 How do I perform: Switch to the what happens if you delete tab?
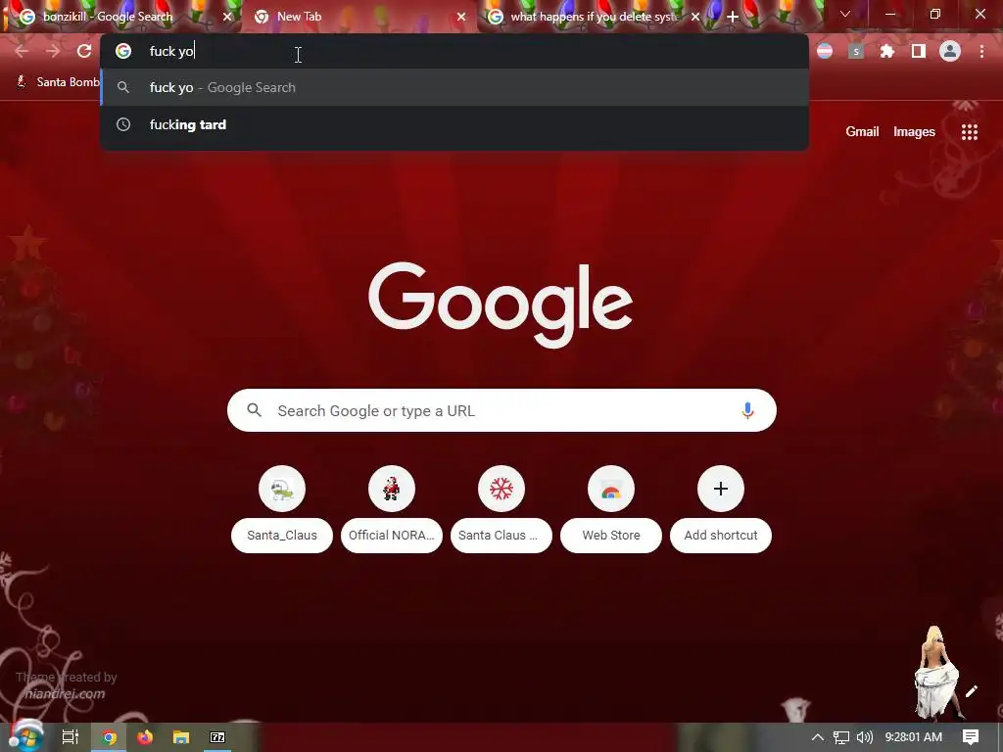tap(594, 17)
